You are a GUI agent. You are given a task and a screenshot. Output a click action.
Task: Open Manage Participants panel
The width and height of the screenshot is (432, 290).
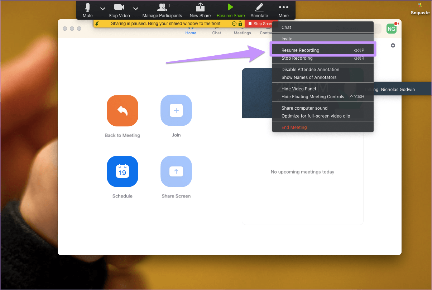click(x=162, y=10)
